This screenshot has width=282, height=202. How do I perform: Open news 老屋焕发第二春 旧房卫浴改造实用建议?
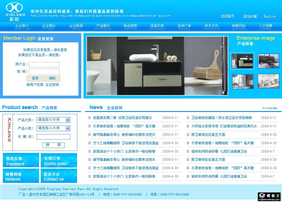(x=122, y=118)
